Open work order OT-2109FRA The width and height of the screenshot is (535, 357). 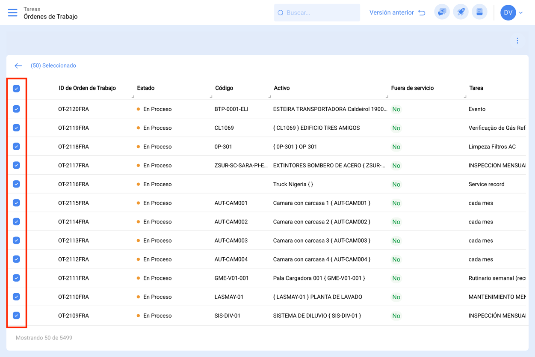click(74, 316)
